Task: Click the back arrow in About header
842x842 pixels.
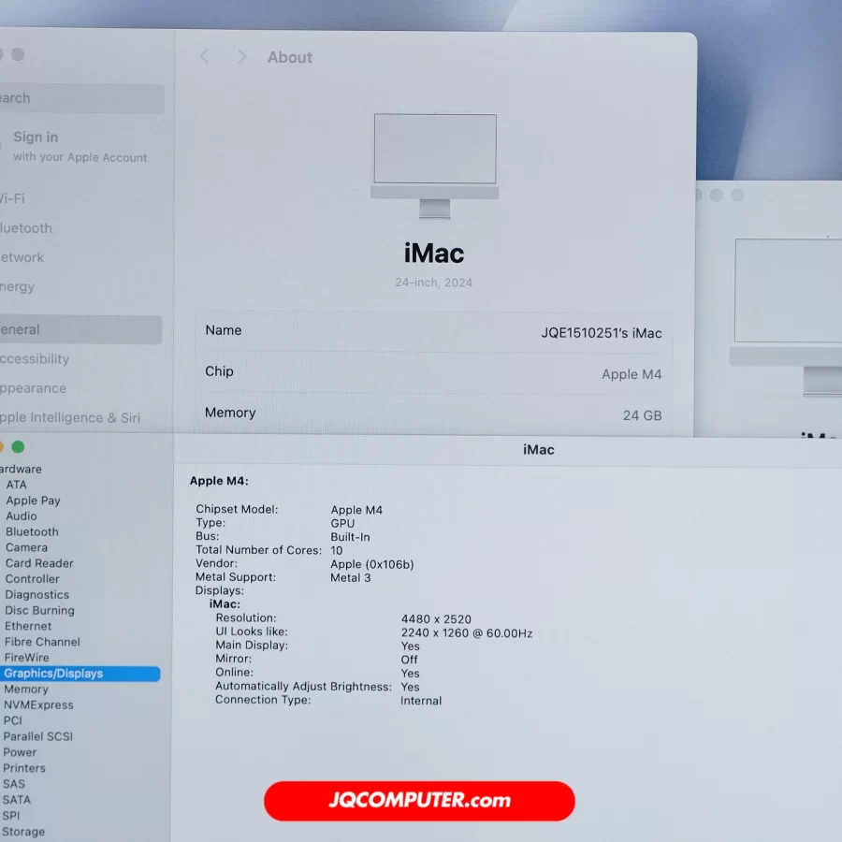Action: tap(204, 57)
